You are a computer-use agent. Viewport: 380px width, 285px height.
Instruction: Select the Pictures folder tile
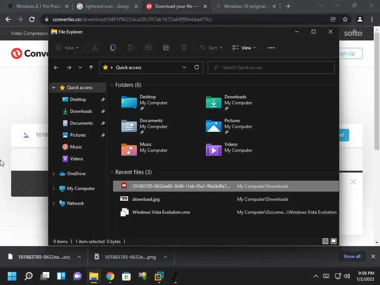pos(229,126)
